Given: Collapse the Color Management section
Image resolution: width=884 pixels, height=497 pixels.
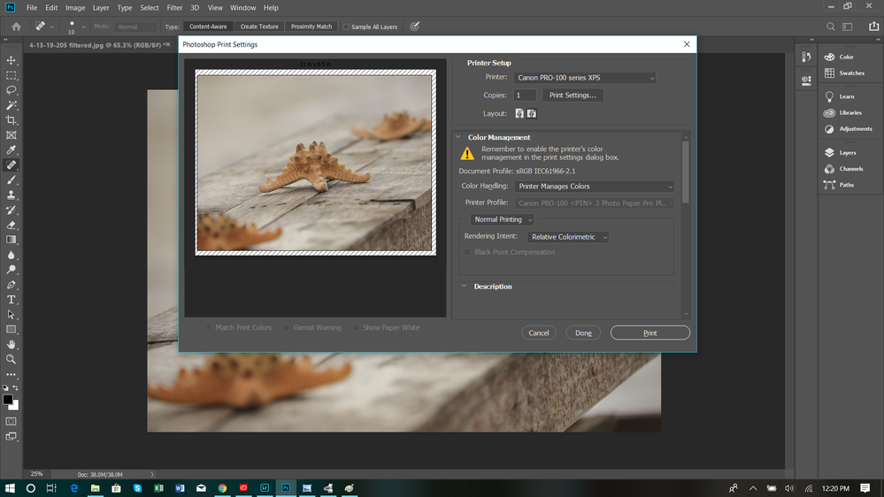Looking at the screenshot, I should (459, 137).
